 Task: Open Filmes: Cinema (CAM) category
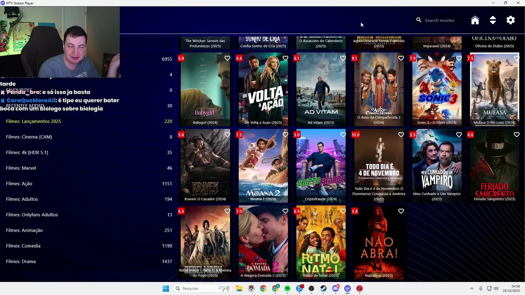click(89, 137)
